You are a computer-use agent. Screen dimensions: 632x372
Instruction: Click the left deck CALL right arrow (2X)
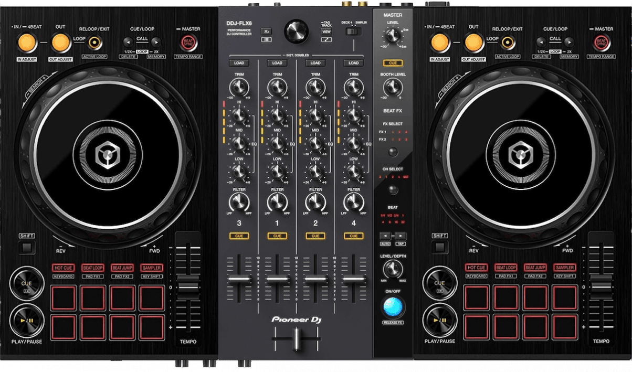(x=157, y=42)
